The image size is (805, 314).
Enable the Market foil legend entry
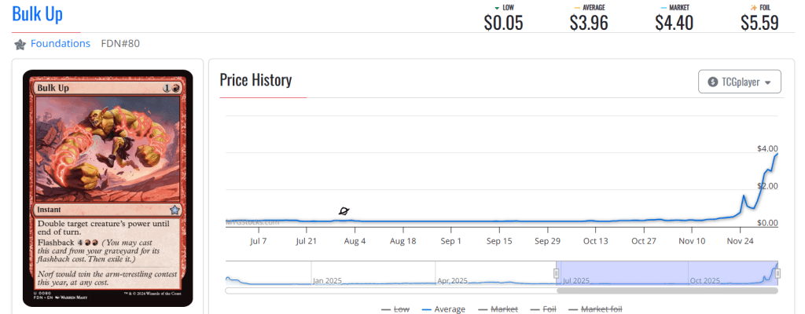click(x=595, y=309)
